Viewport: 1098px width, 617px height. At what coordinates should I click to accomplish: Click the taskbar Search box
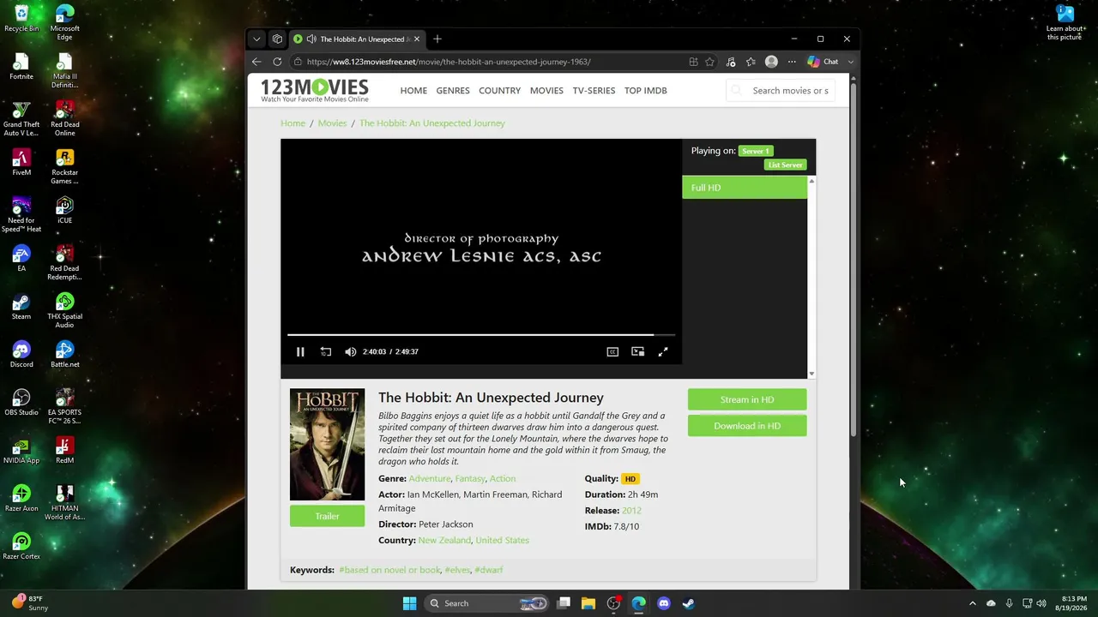[x=486, y=603]
